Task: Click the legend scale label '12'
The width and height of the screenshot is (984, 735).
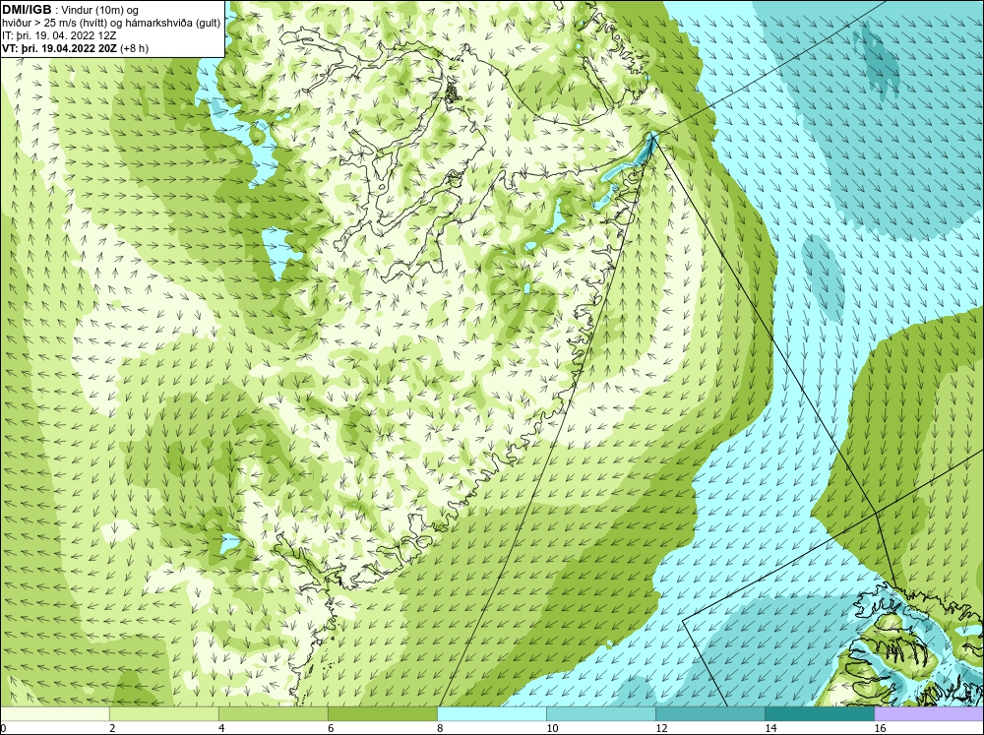Action: [661, 728]
